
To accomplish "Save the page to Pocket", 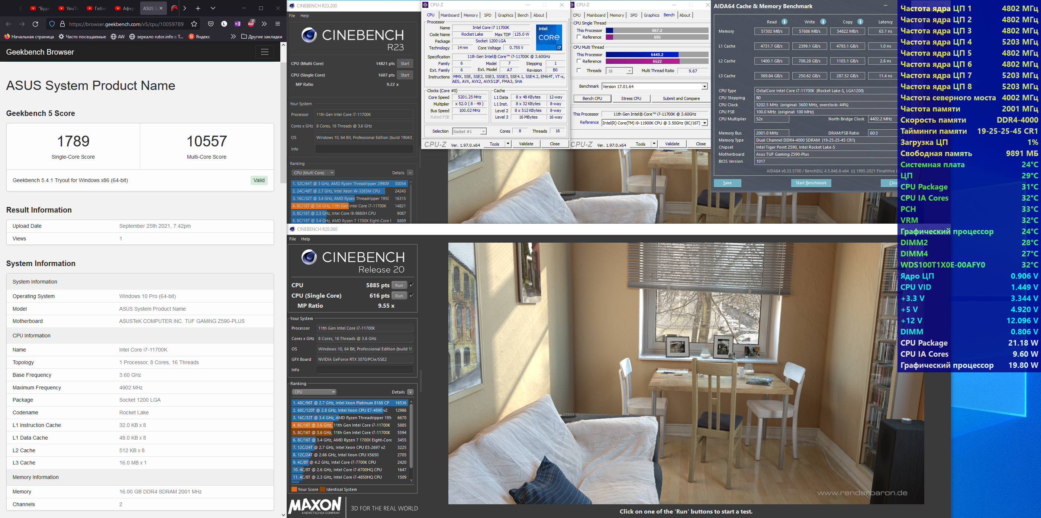I will pyautogui.click(x=210, y=24).
